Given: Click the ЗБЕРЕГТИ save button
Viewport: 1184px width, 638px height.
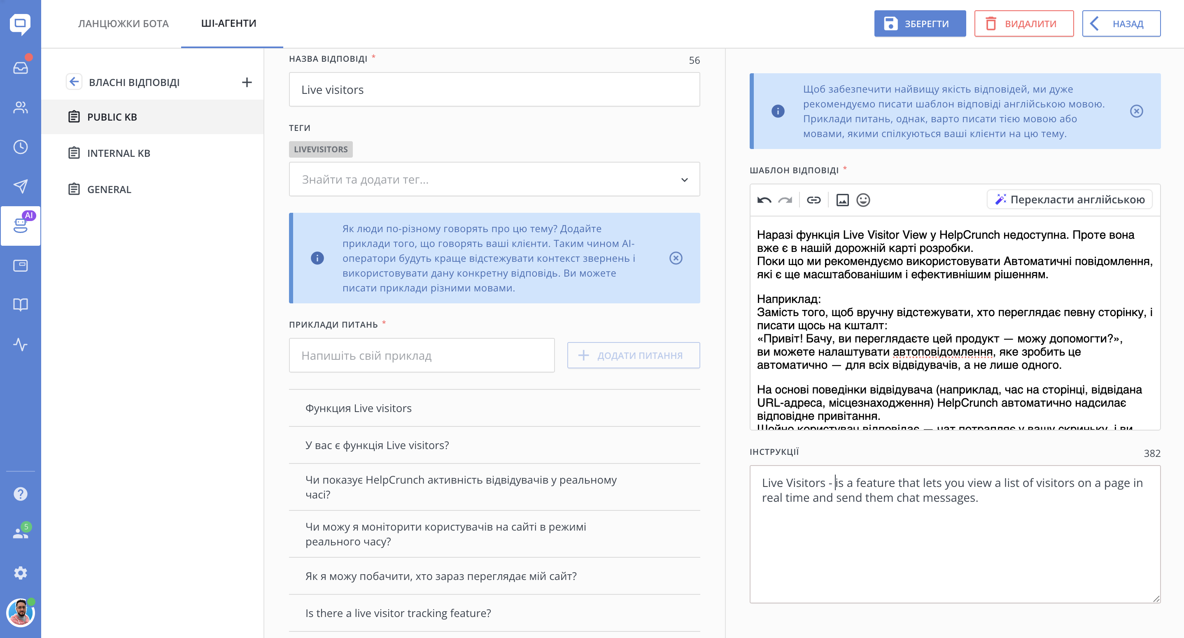Looking at the screenshot, I should pos(920,23).
